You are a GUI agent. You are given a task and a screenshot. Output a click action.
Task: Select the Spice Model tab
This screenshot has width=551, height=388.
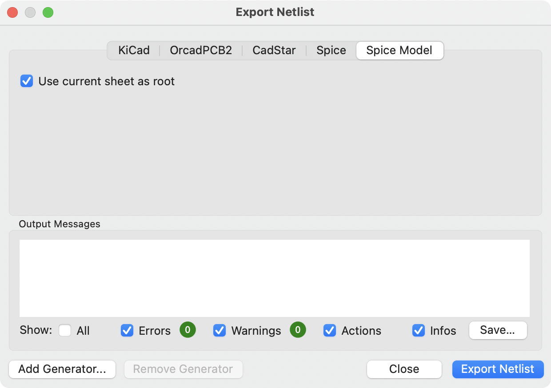pos(399,50)
